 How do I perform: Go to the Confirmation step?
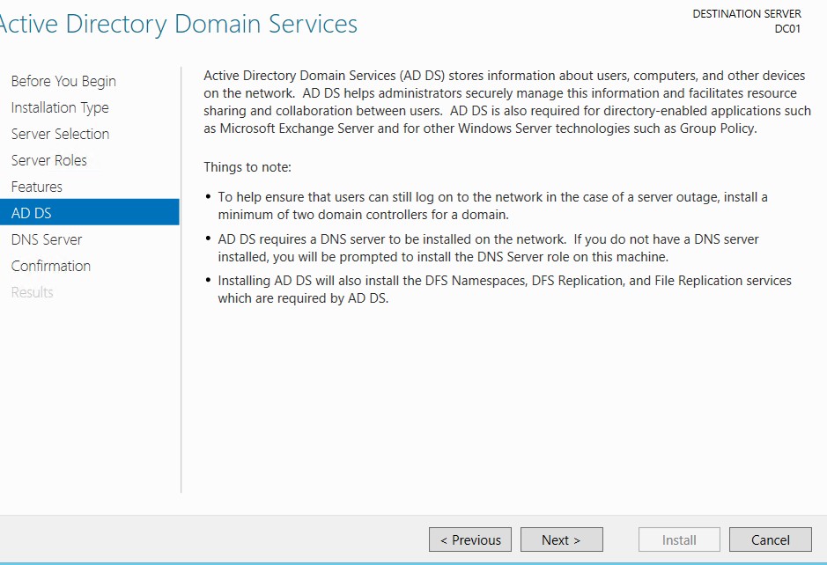(50, 266)
